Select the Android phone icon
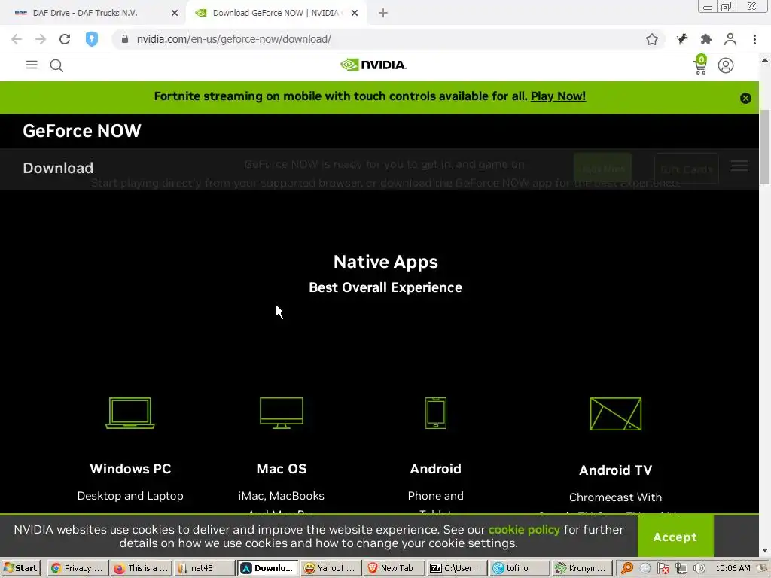The image size is (771, 578). [x=436, y=413]
